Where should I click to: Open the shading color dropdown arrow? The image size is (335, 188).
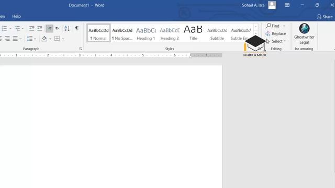(50, 39)
